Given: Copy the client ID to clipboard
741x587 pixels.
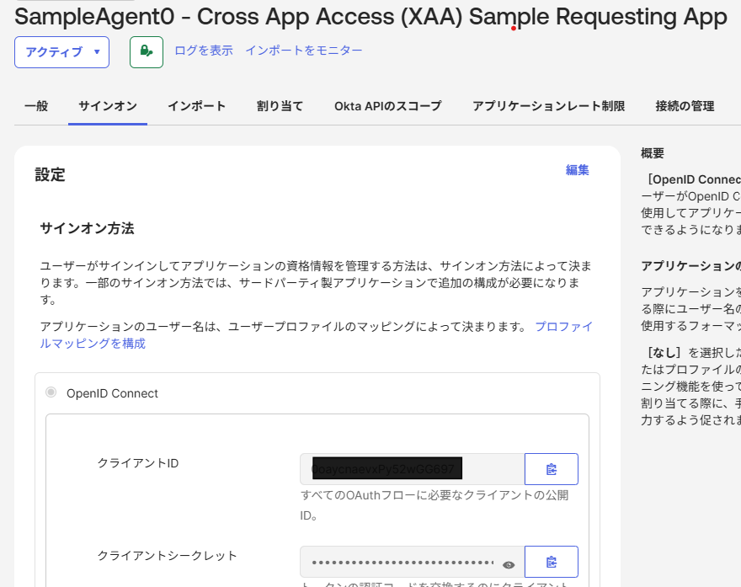Looking at the screenshot, I should tap(551, 469).
